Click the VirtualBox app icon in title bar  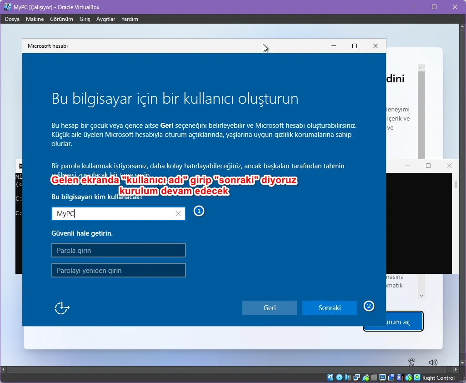point(7,7)
